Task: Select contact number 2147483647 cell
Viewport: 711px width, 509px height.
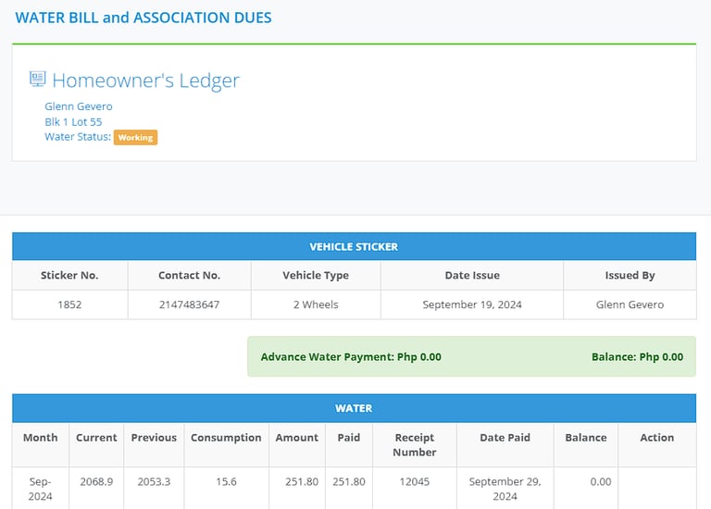Action: 189,304
